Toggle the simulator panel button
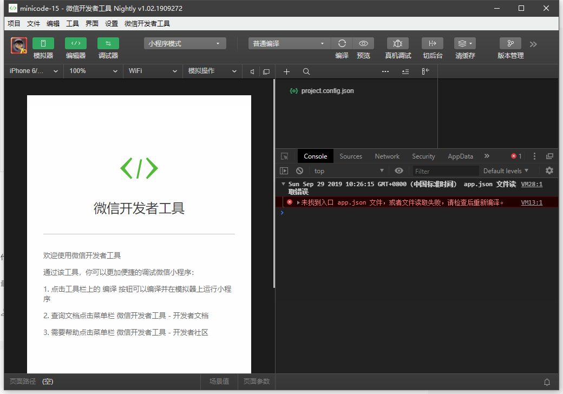The width and height of the screenshot is (563, 394). pos(43,43)
